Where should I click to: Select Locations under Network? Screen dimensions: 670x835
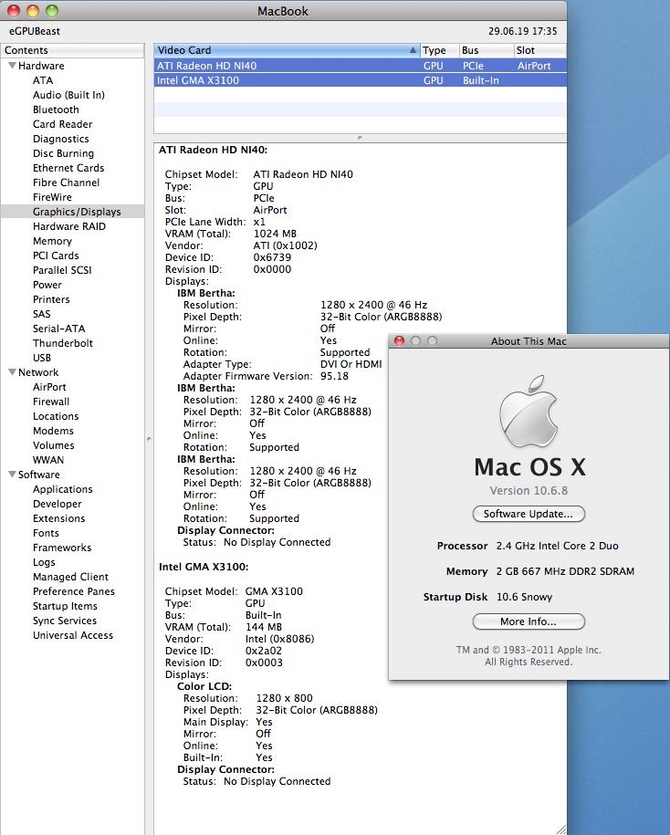[56, 416]
